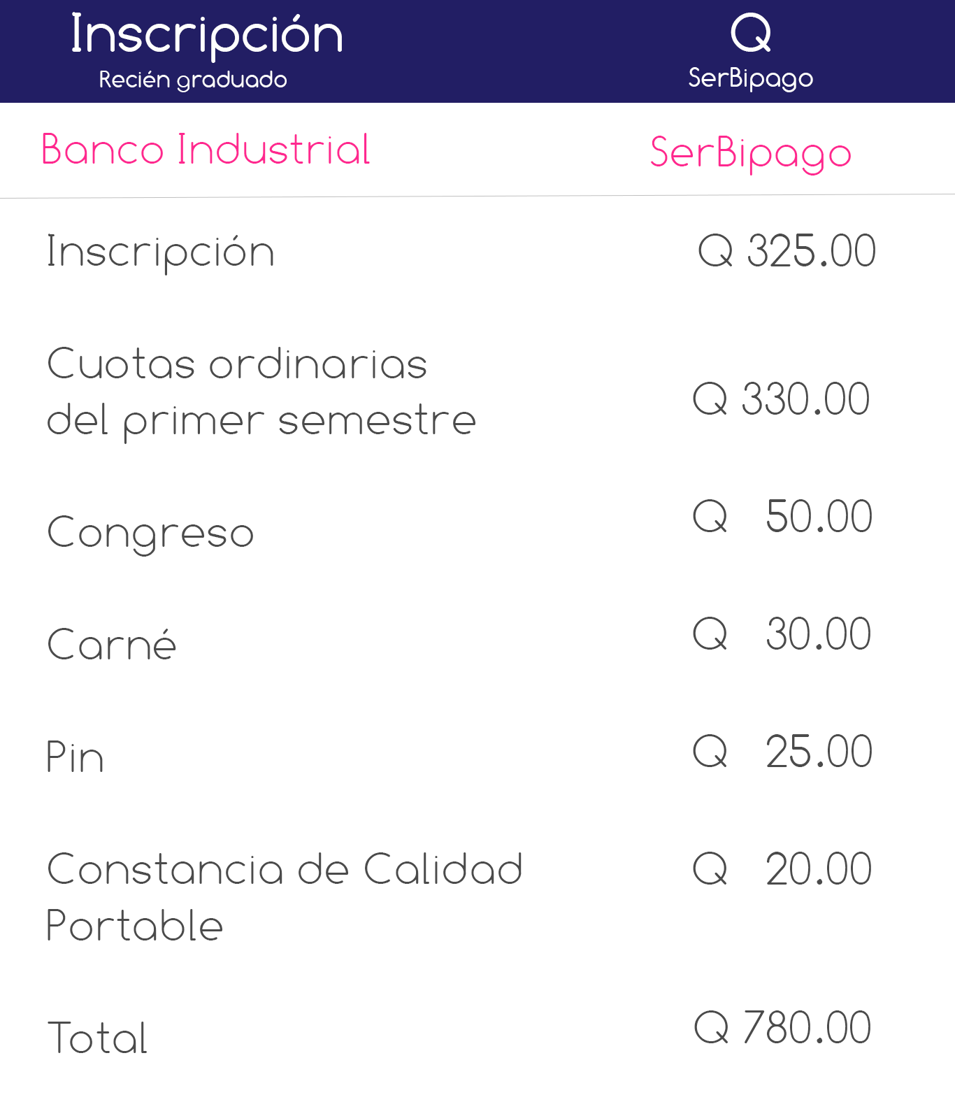Click the Q 50.00 Congreso amount
The width and height of the screenshot is (955, 1109).
click(x=783, y=517)
